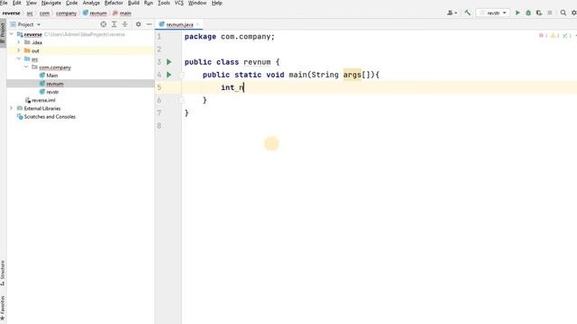Place cursor after 'package com.company;' on line 1
Image resolution: width=577 pixels, height=324 pixels.
[x=275, y=37]
